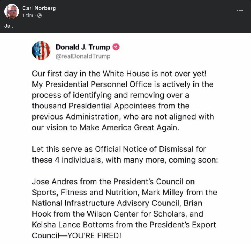Viewport: 251px width, 244px height.
Task: Click the "Ja.." post caption text
Action: 9,26
